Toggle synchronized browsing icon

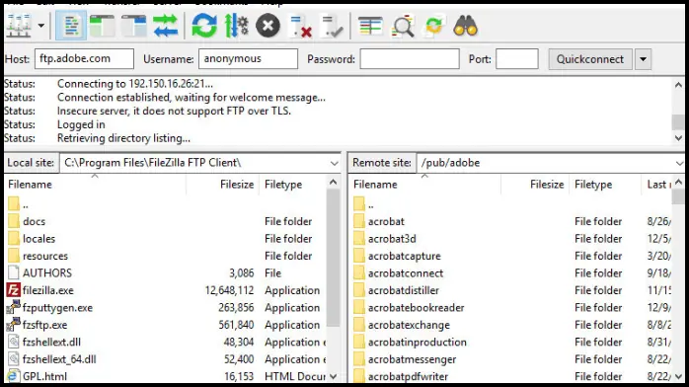434,26
